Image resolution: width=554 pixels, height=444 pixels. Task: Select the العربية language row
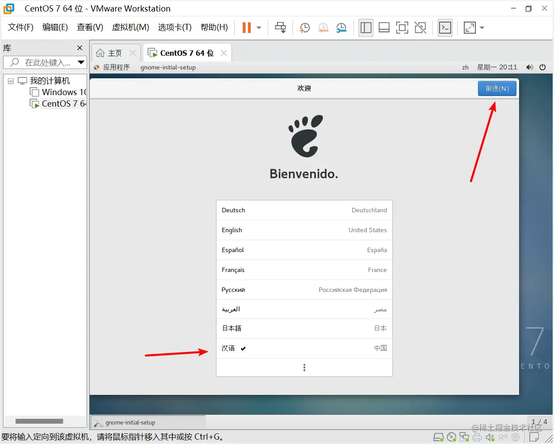pyautogui.click(x=304, y=309)
